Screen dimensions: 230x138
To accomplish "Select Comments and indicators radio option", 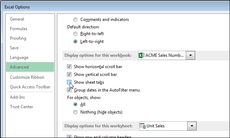I will click(x=75, y=20).
